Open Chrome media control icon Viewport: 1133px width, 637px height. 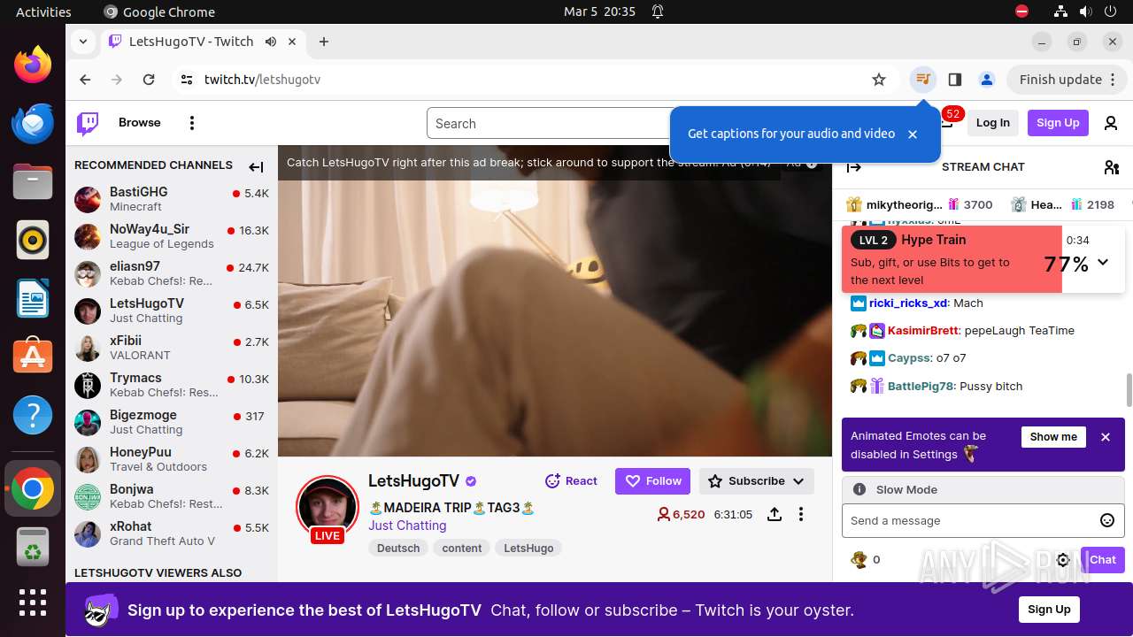(923, 80)
